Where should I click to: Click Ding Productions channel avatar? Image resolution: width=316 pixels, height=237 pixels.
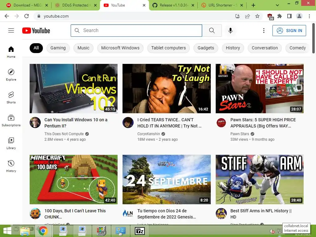pyautogui.click(x=221, y=214)
